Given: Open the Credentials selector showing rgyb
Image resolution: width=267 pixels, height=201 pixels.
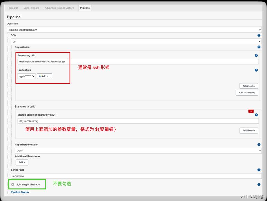Looking at the screenshot, I should click(26, 76).
